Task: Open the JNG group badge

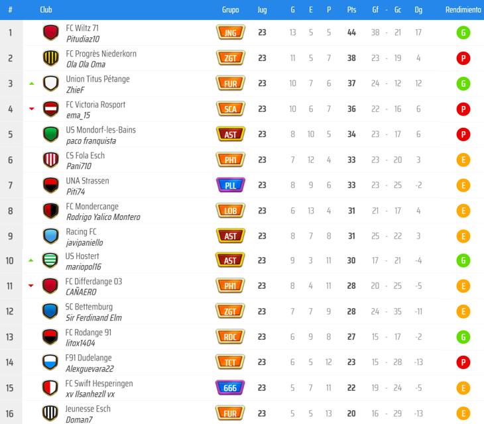Action: point(230,32)
